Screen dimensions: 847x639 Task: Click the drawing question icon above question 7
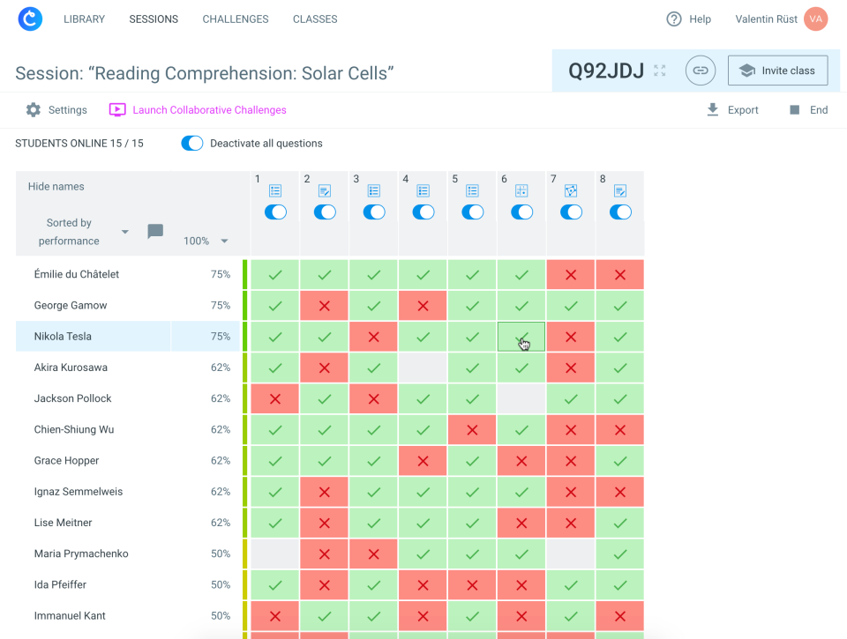point(571,189)
